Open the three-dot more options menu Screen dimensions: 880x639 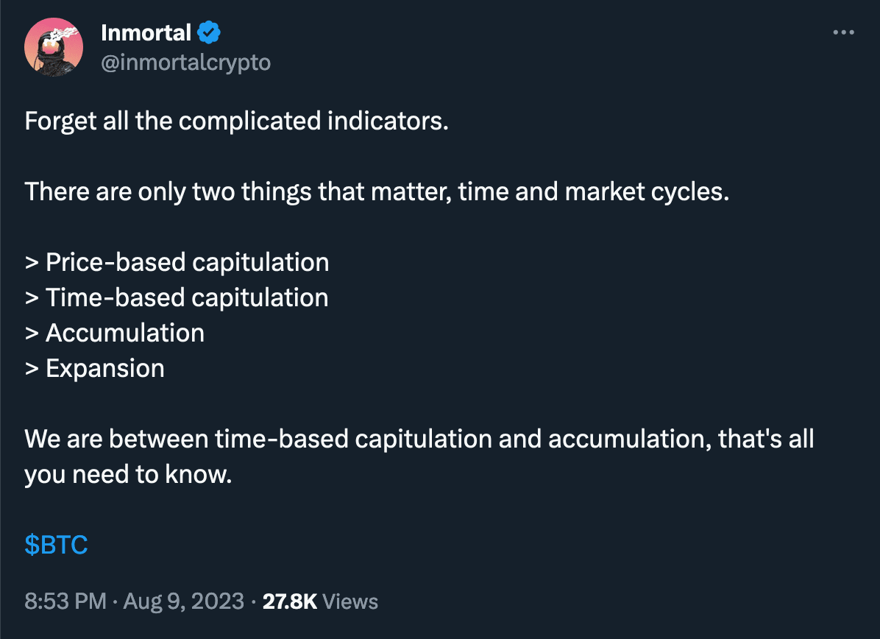point(842,32)
